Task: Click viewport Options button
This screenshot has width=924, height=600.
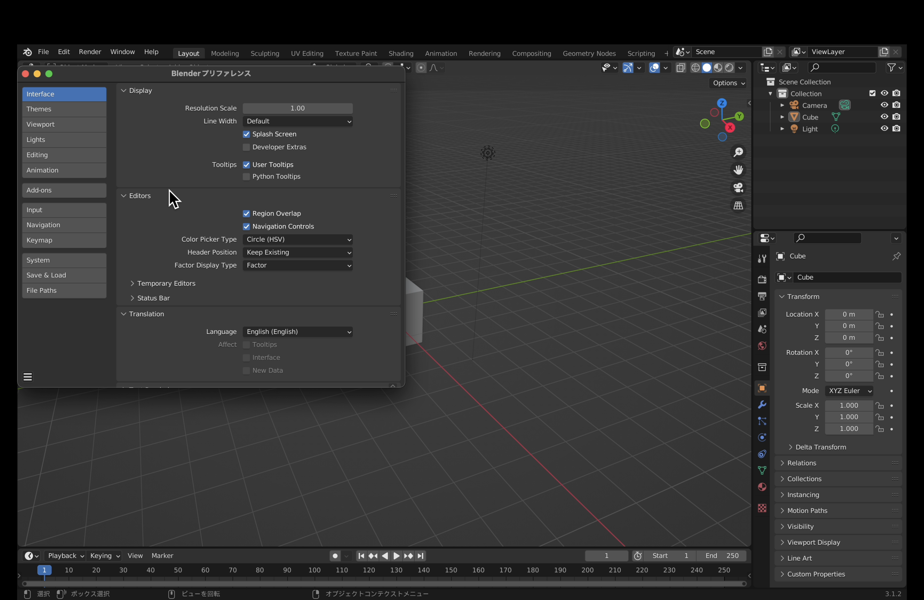Action: 728,83
